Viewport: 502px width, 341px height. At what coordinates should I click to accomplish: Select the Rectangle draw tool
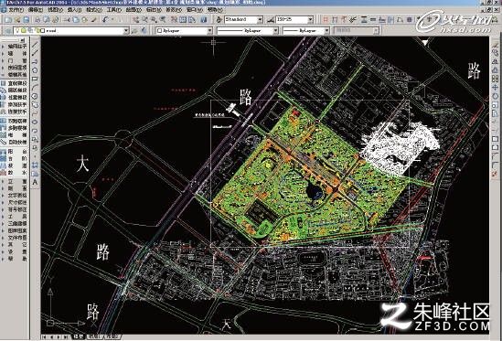(x=36, y=79)
